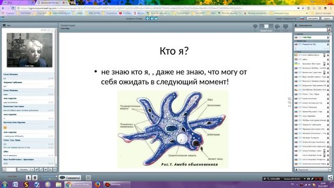This screenshot has width=334, height=188.
Task: Click the middle square icon in top center bar
Action: tap(152, 19)
